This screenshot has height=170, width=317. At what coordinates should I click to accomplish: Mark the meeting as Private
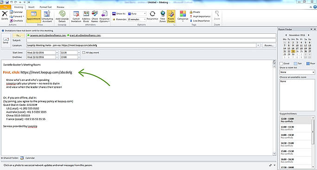(x=195, y=12)
